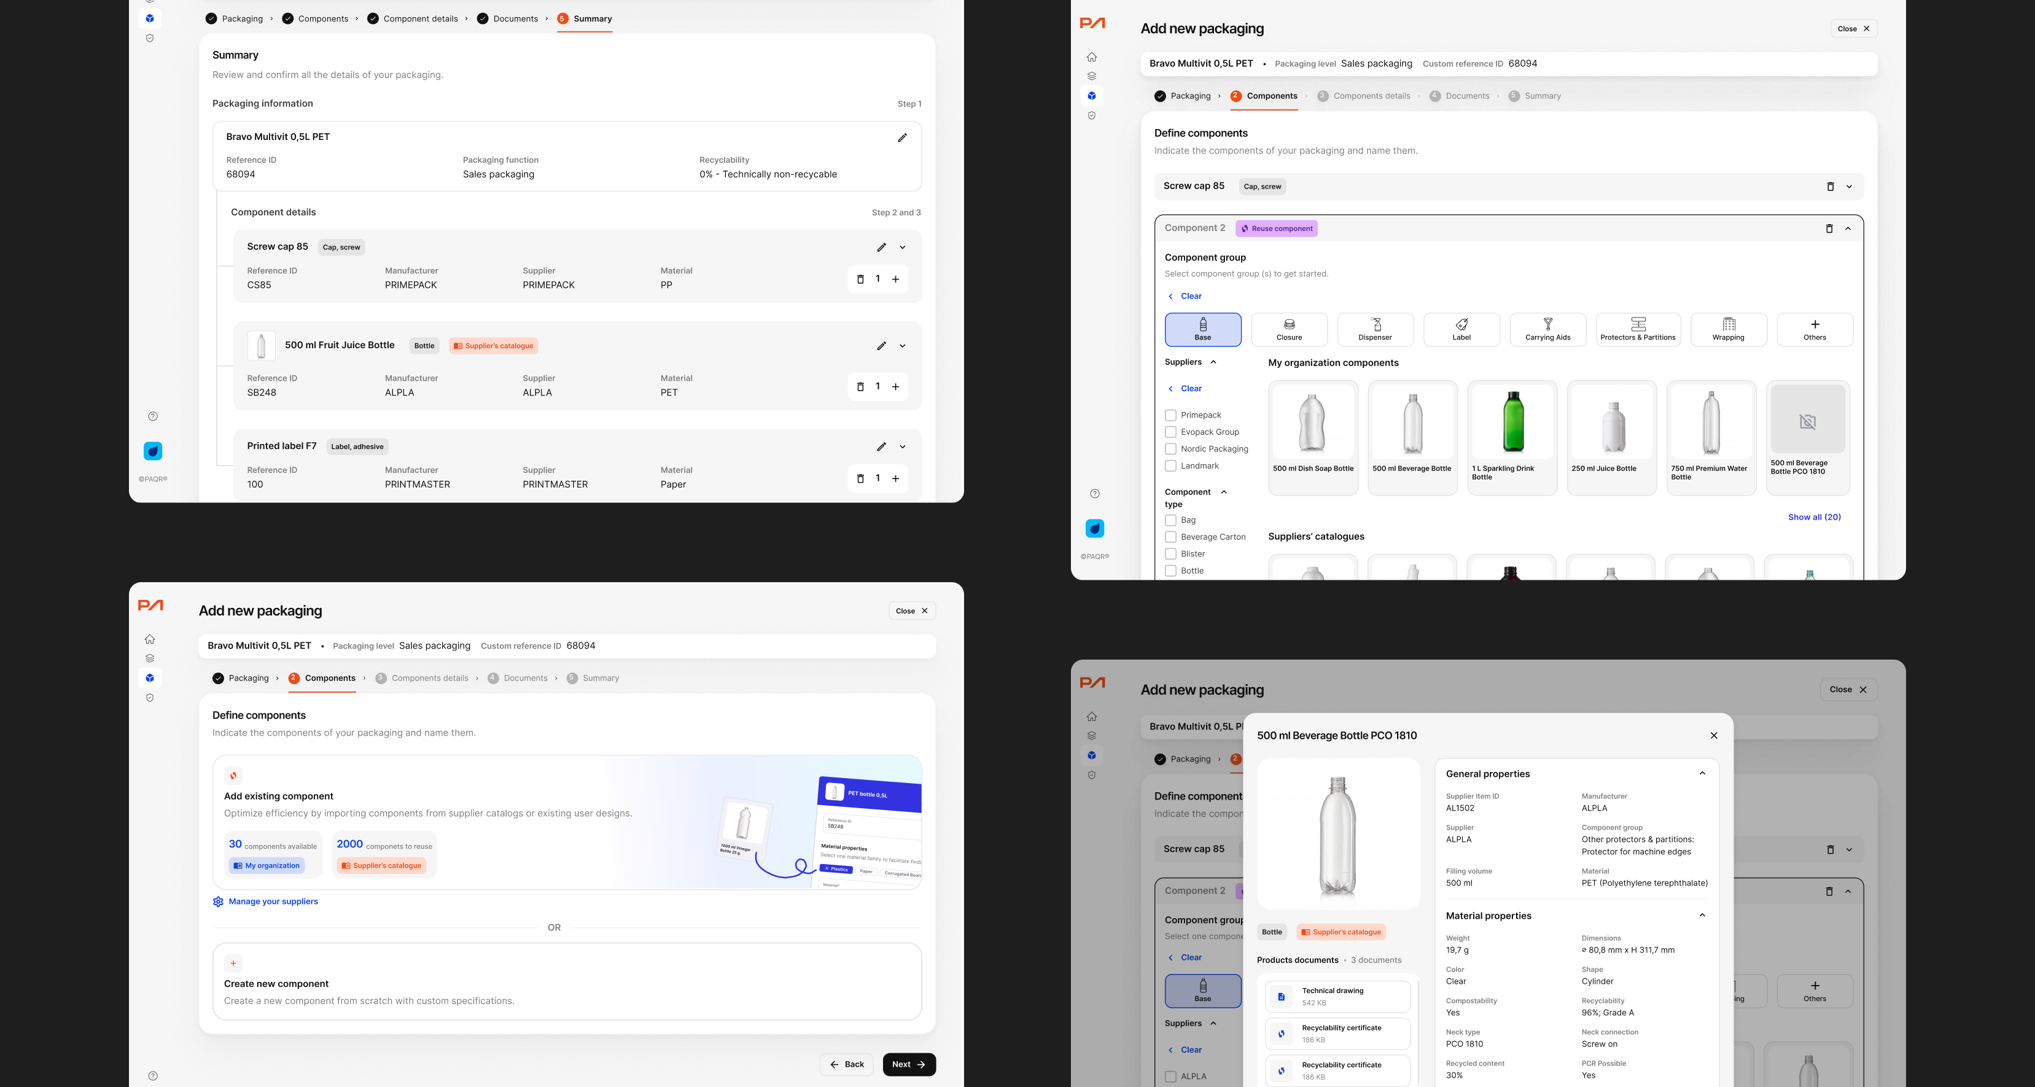The height and width of the screenshot is (1087, 2035).
Task: Collapse the Suppliers filter section
Action: click(x=1213, y=362)
